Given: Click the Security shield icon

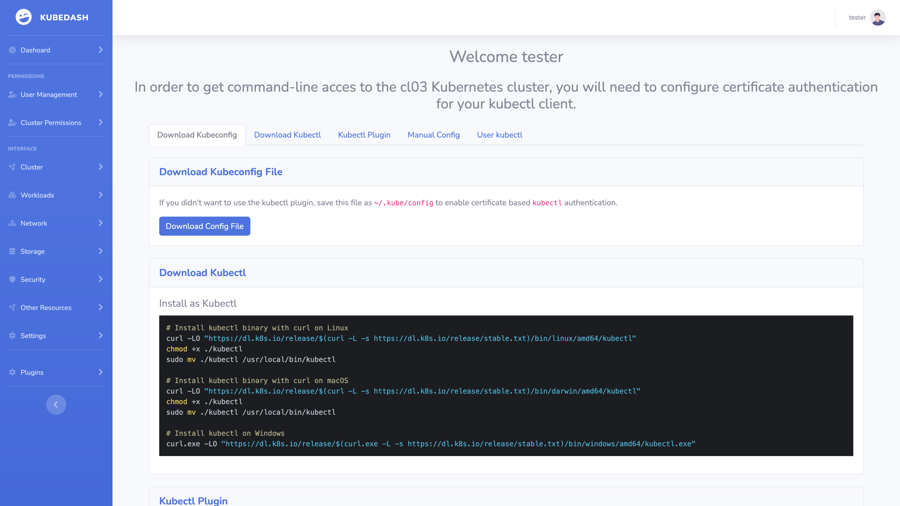Looking at the screenshot, I should [x=12, y=279].
